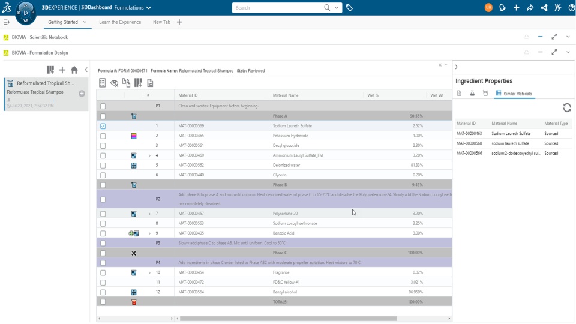The width and height of the screenshot is (576, 324).
Task: Click the copy documents icon in formula toolbar
Action: tap(126, 83)
